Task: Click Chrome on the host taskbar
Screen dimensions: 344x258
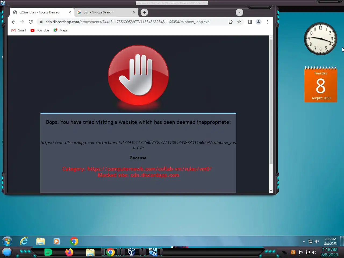Action: pos(110,252)
